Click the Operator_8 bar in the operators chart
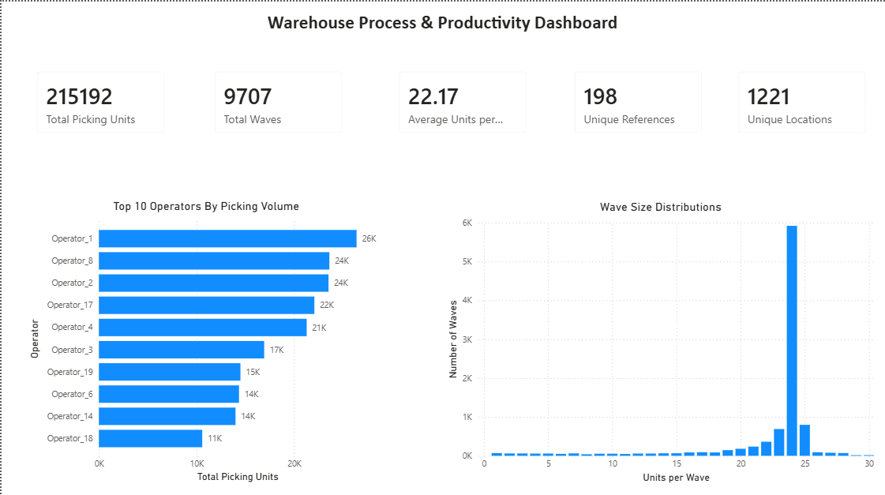The height and width of the screenshot is (495, 885). tap(214, 261)
